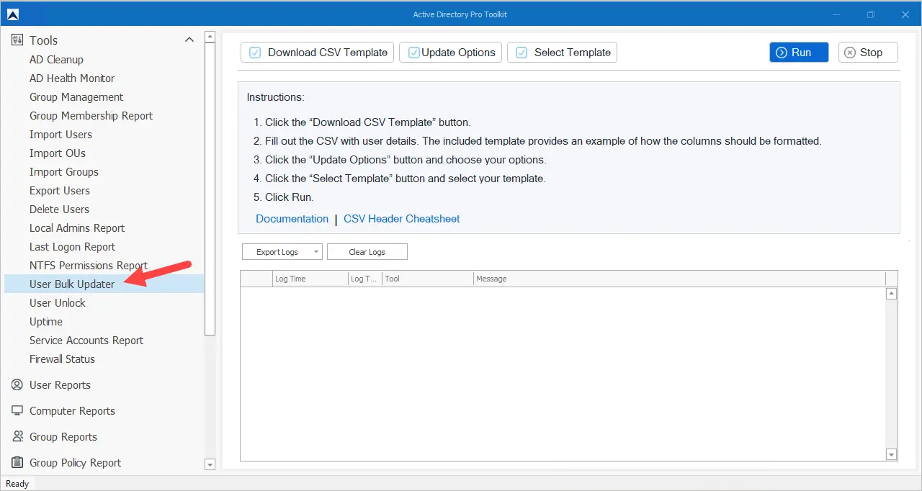Viewport: 922px width, 491px height.
Task: Click the app logo in title bar
Action: point(13,14)
